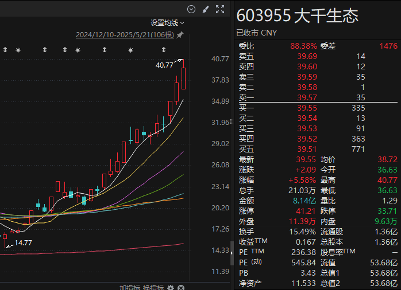Click the middle star event marker
The width and height of the screenshot is (401, 290).
78,50
